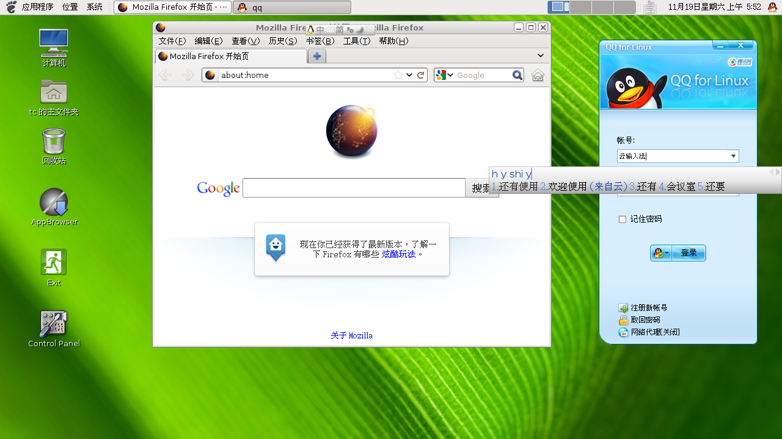The image size is (782, 439).
Task: Click Firefox Home toolbar button
Action: (538, 75)
